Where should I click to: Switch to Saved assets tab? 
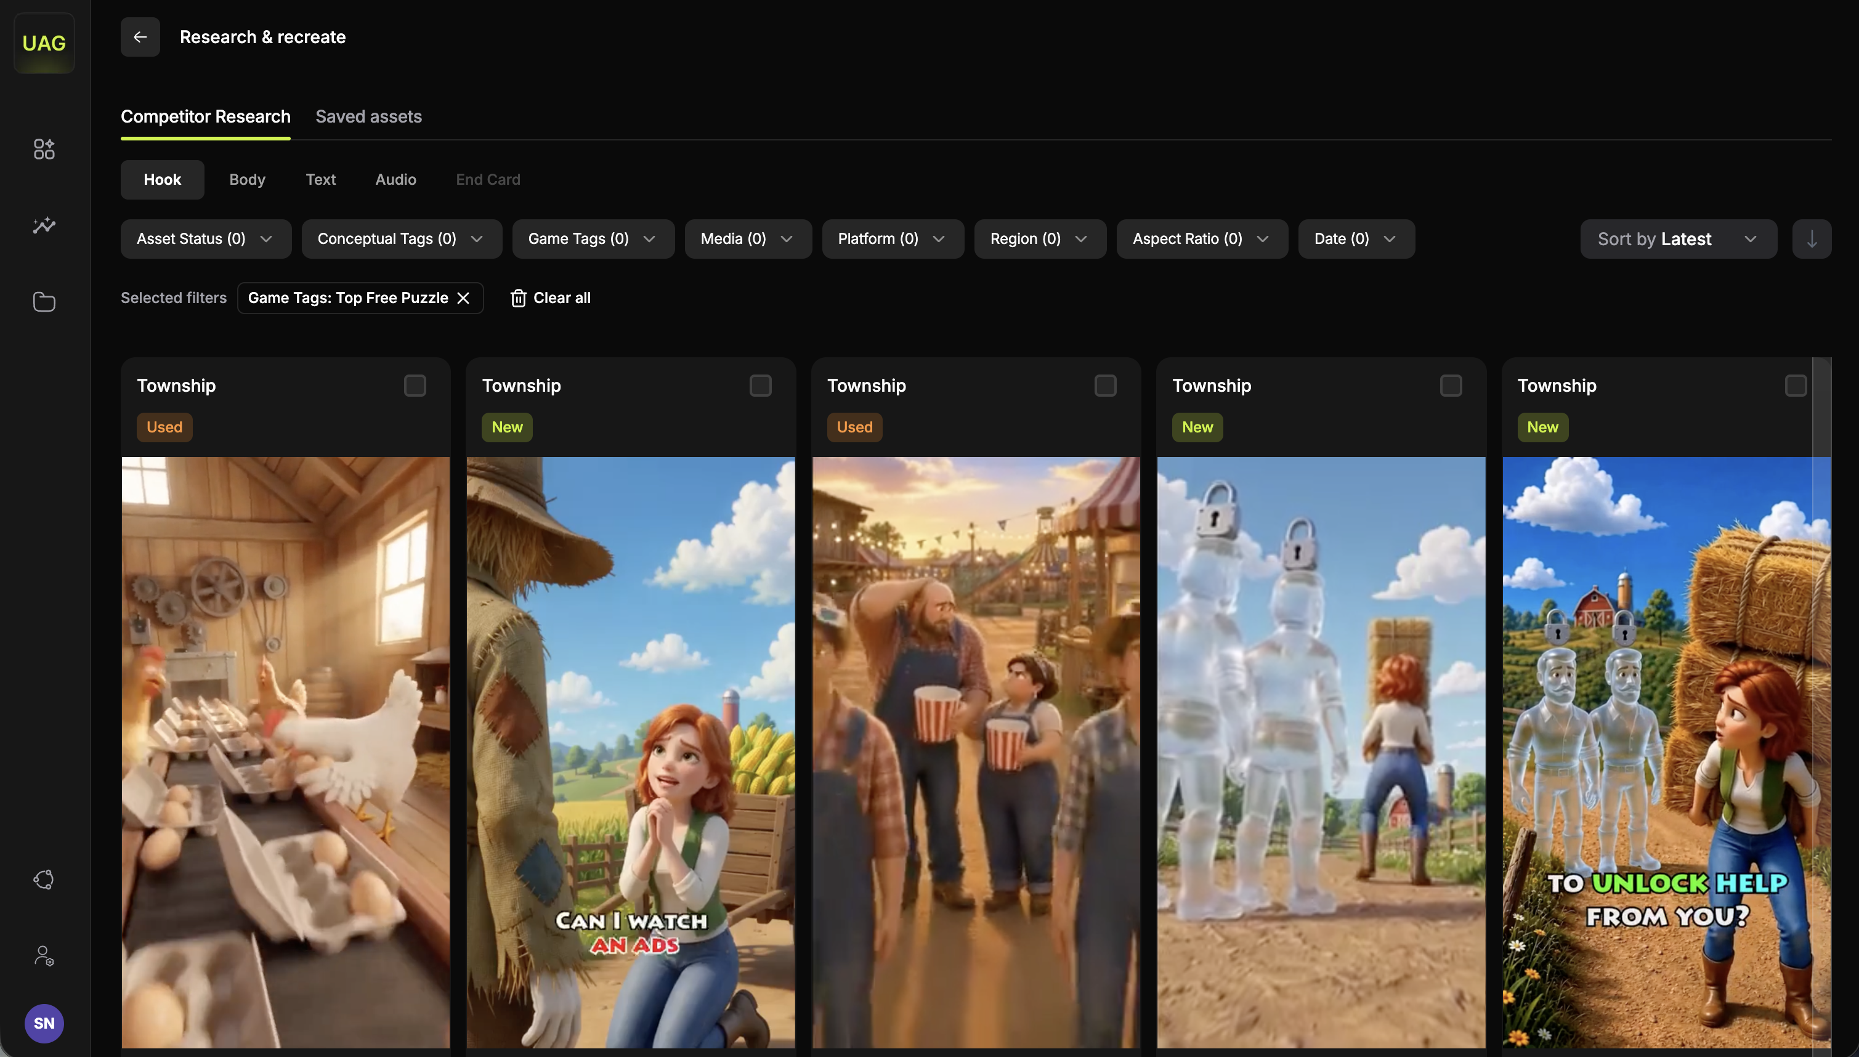point(369,117)
